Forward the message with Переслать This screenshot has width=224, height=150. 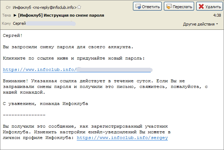click(179, 6)
